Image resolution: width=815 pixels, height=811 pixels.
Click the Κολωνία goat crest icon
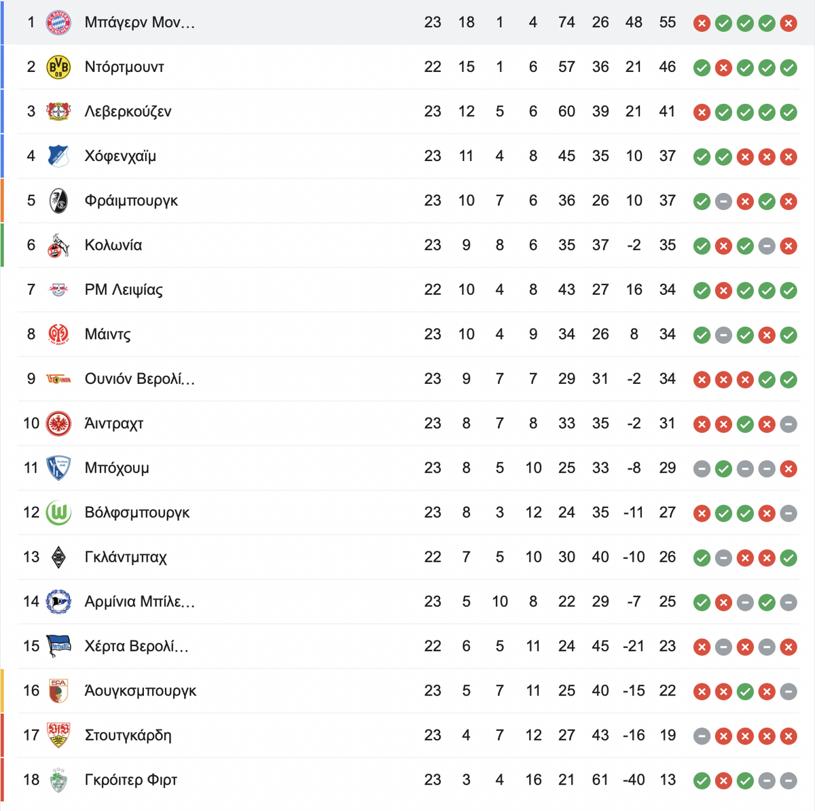coord(58,245)
